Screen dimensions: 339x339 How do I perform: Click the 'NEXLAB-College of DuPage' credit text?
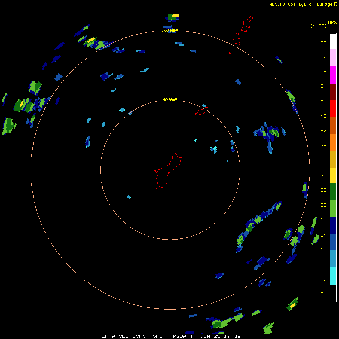tap(301, 4)
